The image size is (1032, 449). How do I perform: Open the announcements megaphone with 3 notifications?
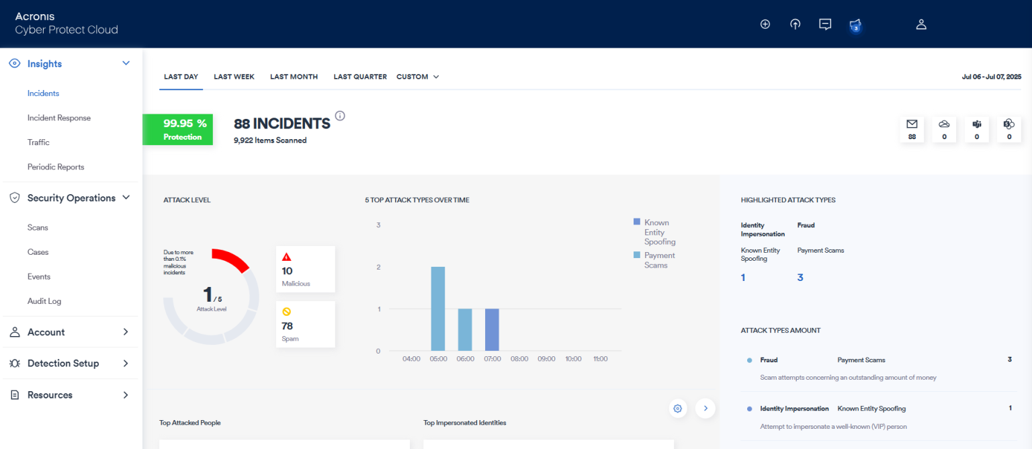click(855, 24)
